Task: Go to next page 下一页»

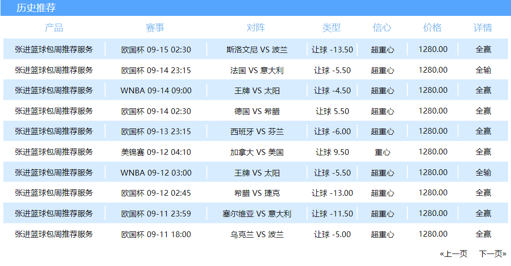Action: coord(493,254)
